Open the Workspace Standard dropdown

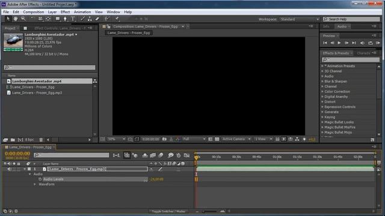tap(300, 19)
